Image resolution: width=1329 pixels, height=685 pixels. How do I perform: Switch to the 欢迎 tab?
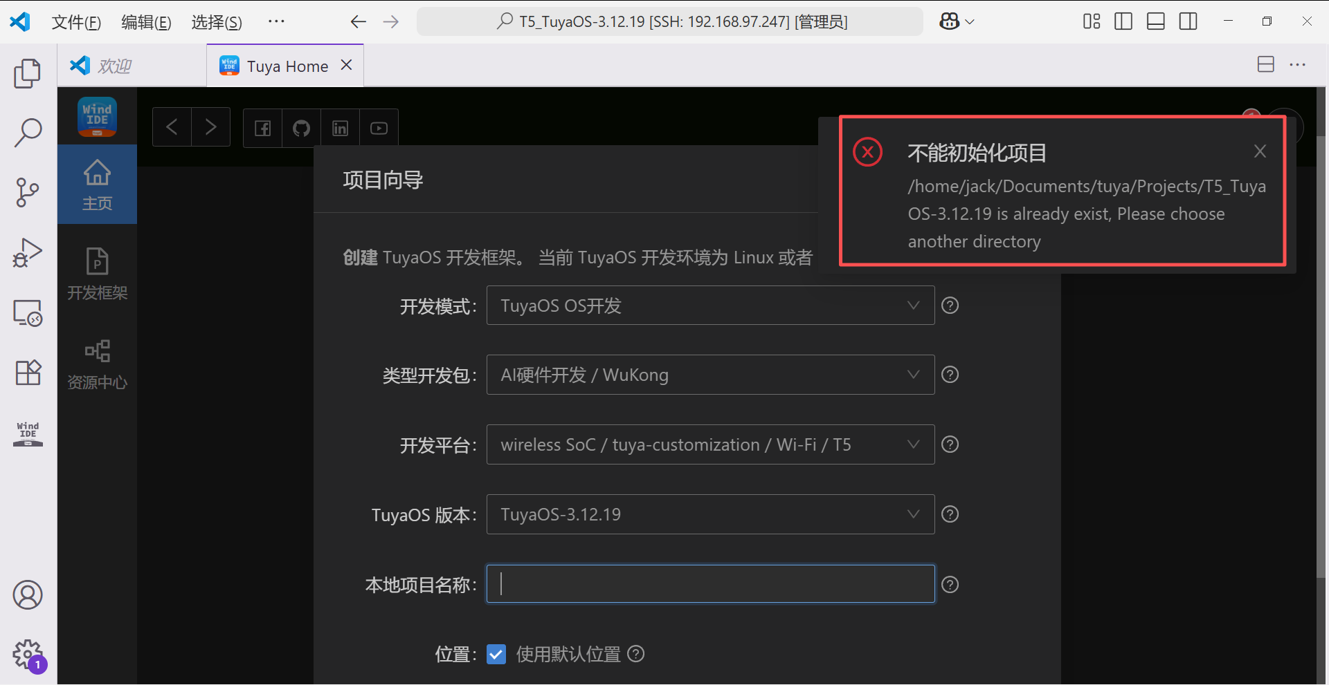[132, 66]
